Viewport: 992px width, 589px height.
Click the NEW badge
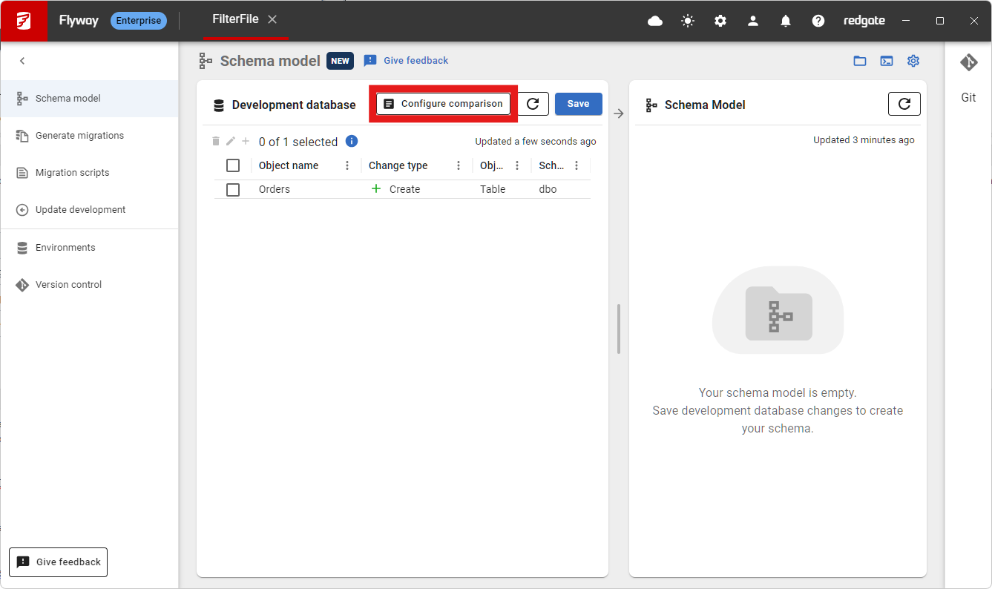(340, 61)
